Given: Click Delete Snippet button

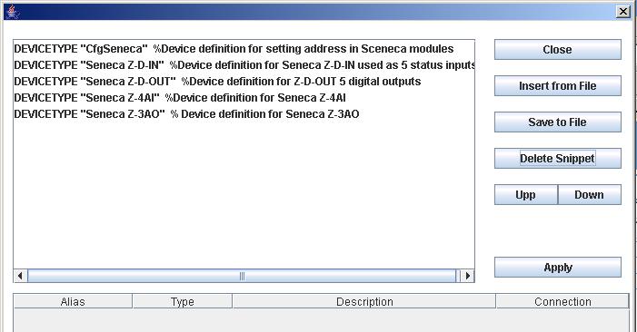Looking at the screenshot, I should (x=557, y=159).
